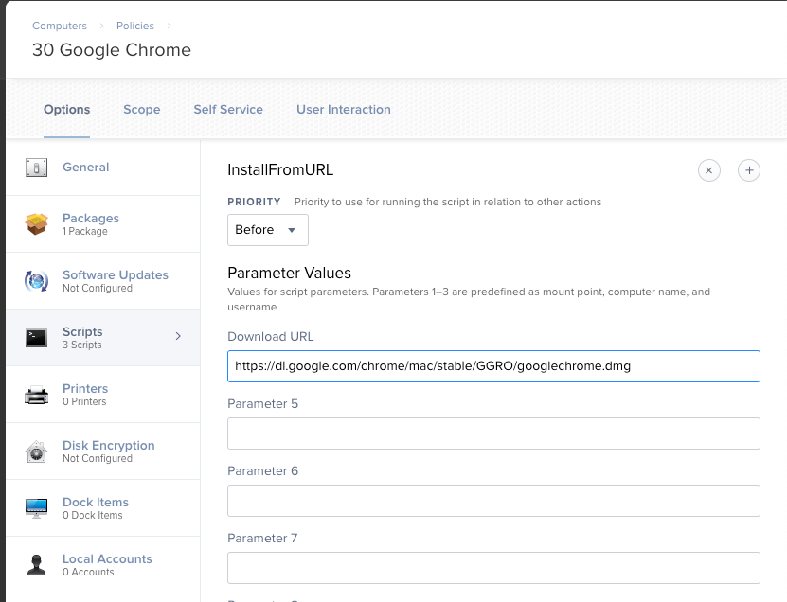Add another script with the plus button
Image resolution: width=787 pixels, height=602 pixels.
(749, 170)
